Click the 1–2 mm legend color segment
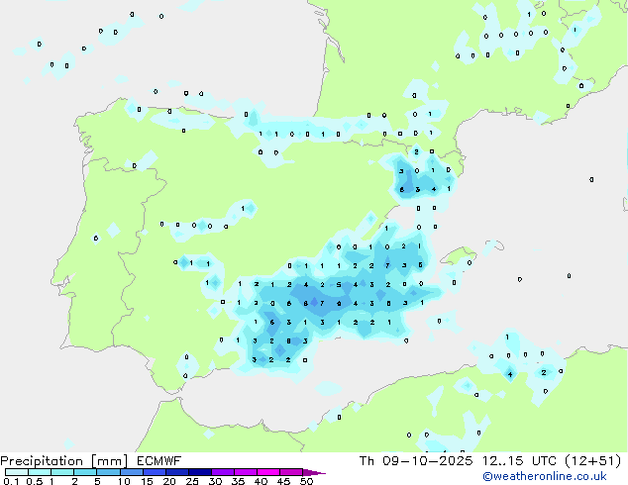Screen dimensions: 628x485 point(62,472)
